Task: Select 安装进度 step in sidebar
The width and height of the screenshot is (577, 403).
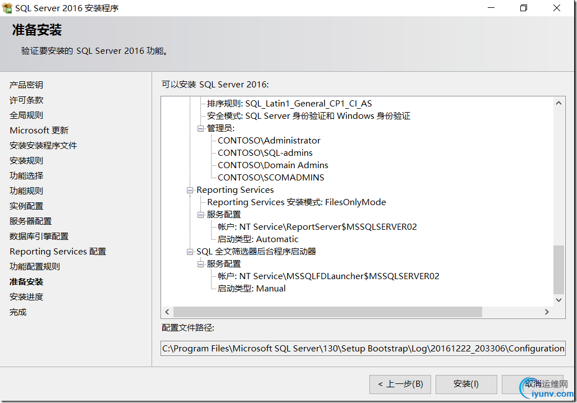Action: [x=26, y=297]
